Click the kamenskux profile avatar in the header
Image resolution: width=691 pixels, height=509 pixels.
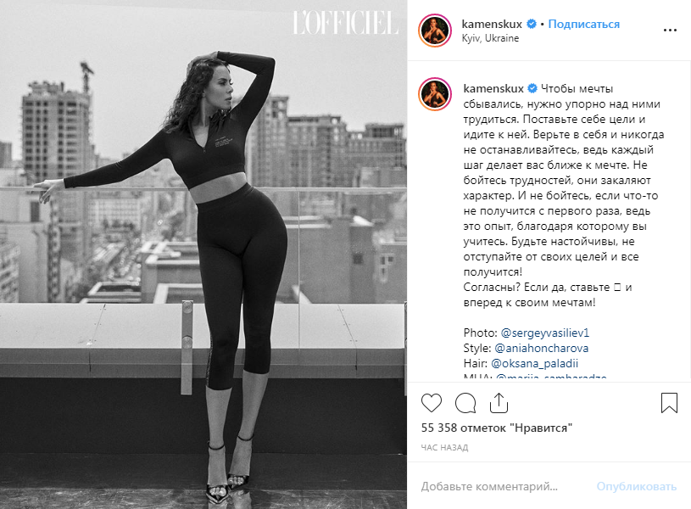tap(435, 30)
